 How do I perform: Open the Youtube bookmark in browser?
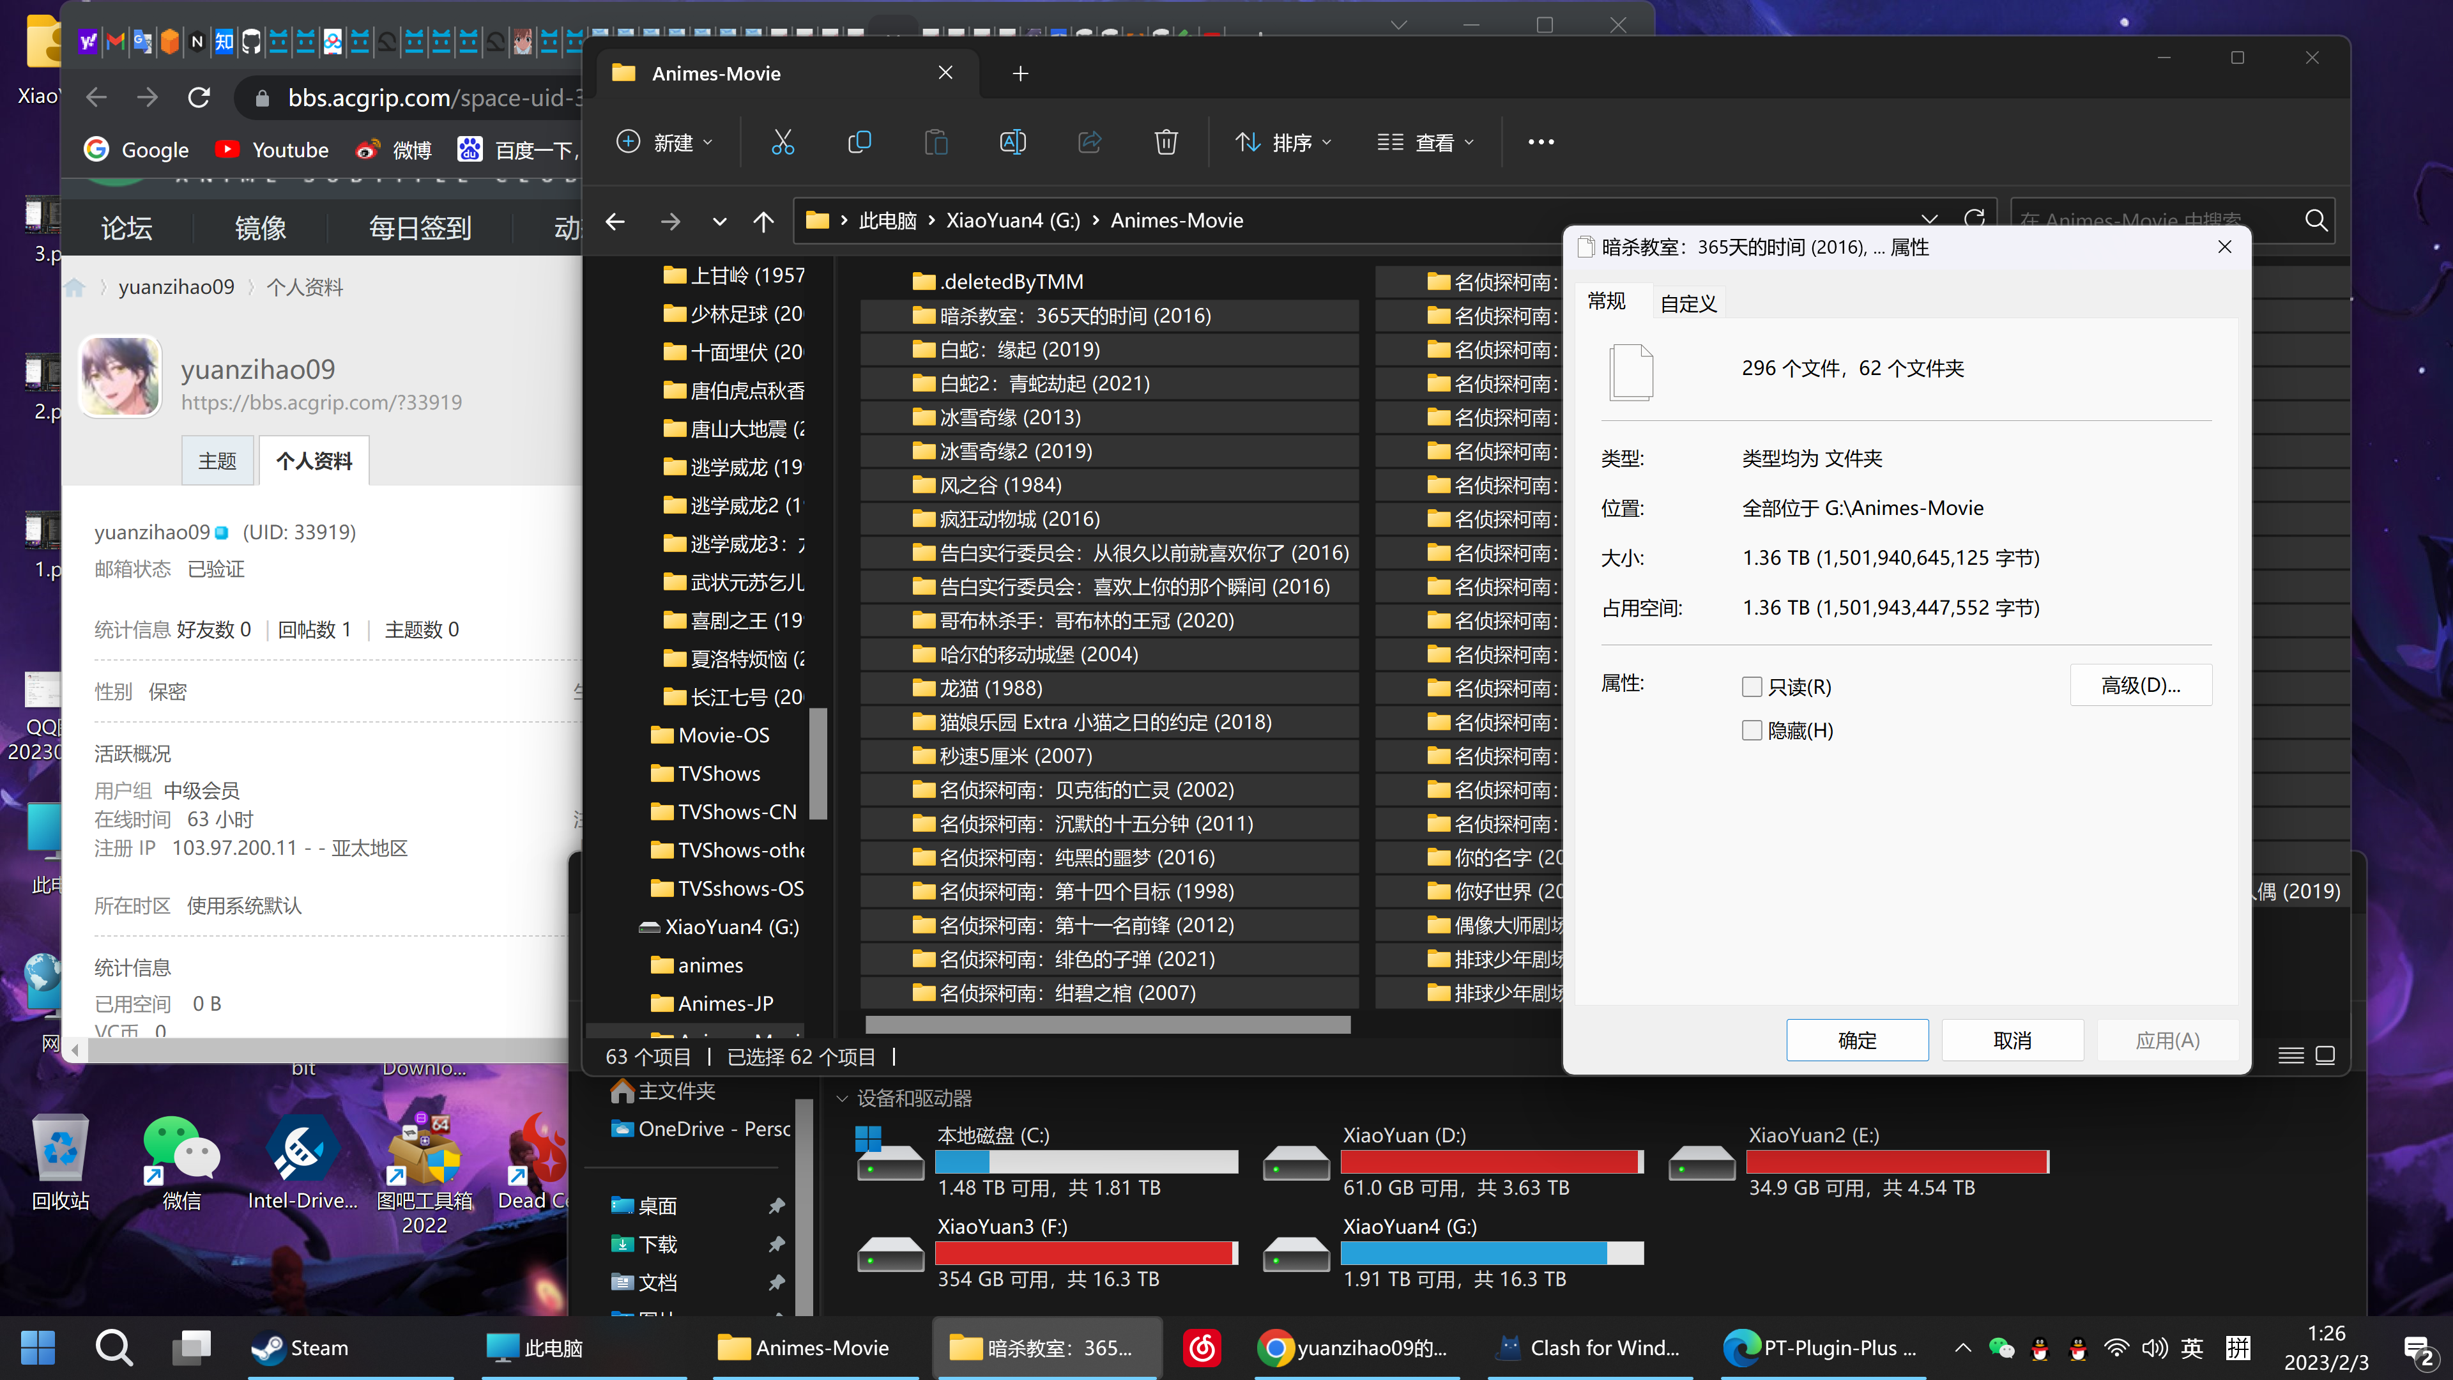pyautogui.click(x=272, y=149)
